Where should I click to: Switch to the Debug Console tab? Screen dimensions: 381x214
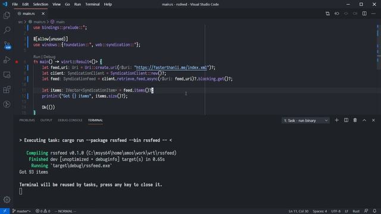tap(70, 120)
